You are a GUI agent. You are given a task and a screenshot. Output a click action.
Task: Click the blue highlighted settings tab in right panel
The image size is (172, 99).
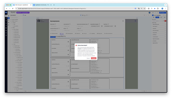(x=157, y=17)
